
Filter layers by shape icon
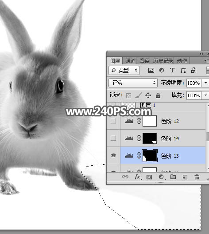point(183,70)
